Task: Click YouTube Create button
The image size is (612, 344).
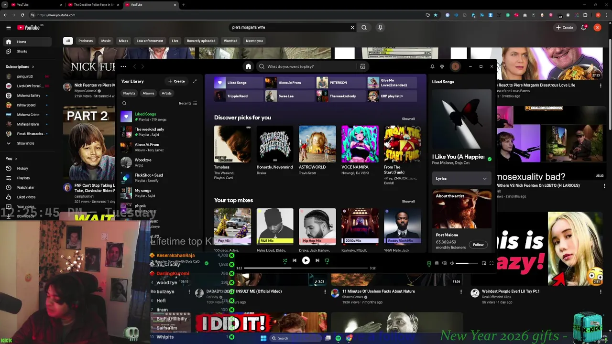Action: [564, 27]
